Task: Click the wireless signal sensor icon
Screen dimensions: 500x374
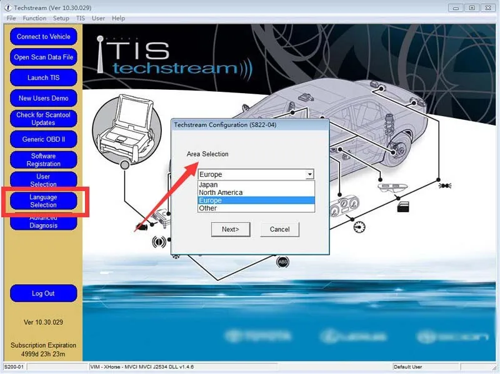Action: tap(159, 242)
